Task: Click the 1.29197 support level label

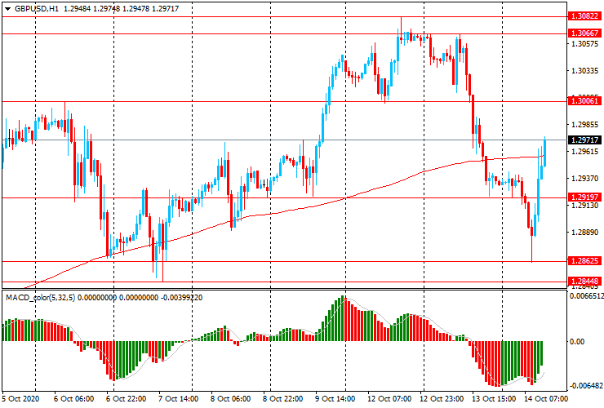Action: (x=584, y=197)
